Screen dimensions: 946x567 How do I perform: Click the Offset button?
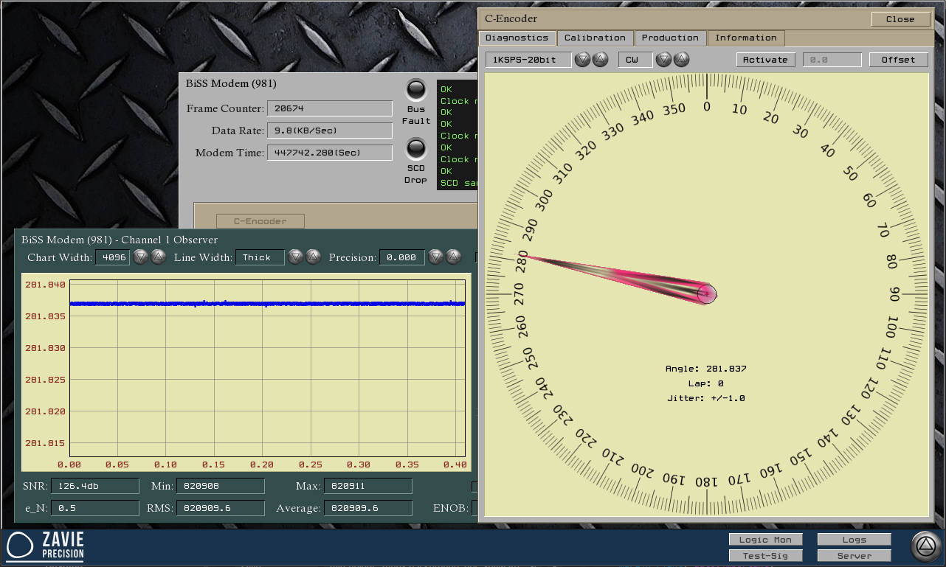tap(898, 60)
